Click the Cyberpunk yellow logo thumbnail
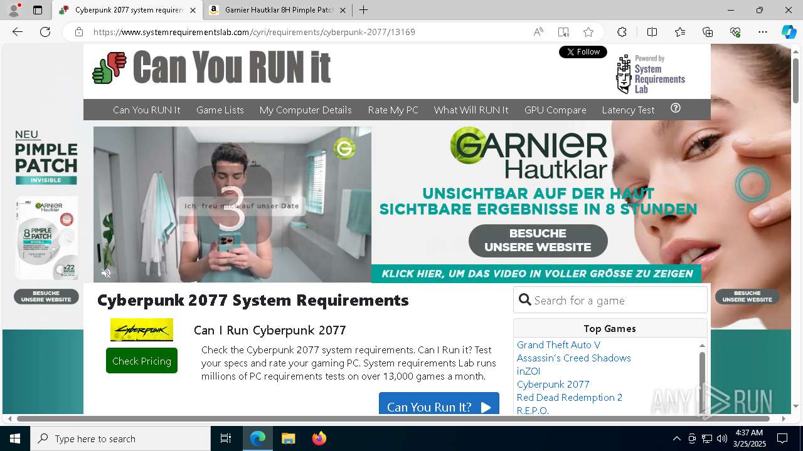The image size is (803, 451). [x=142, y=329]
